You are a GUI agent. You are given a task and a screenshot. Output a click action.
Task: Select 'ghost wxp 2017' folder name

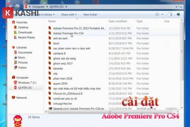(63, 63)
